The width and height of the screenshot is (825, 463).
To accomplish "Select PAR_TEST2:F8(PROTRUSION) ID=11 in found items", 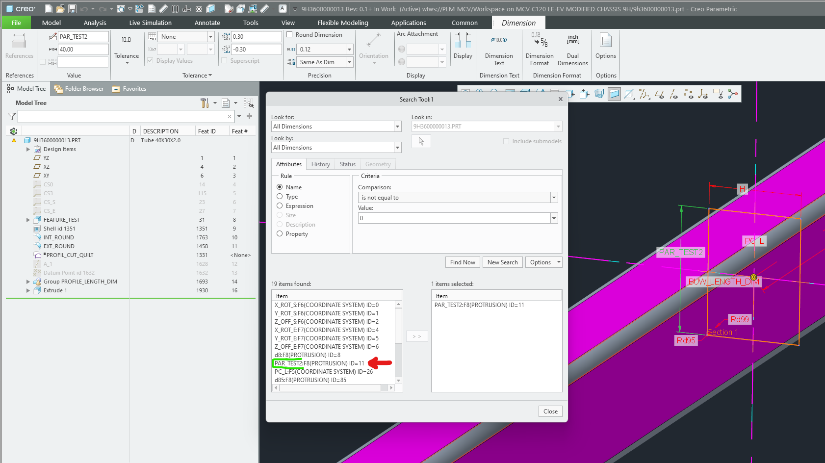I will pyautogui.click(x=319, y=363).
